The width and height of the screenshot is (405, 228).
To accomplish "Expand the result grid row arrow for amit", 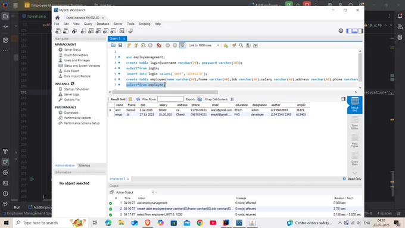I will [110, 110].
